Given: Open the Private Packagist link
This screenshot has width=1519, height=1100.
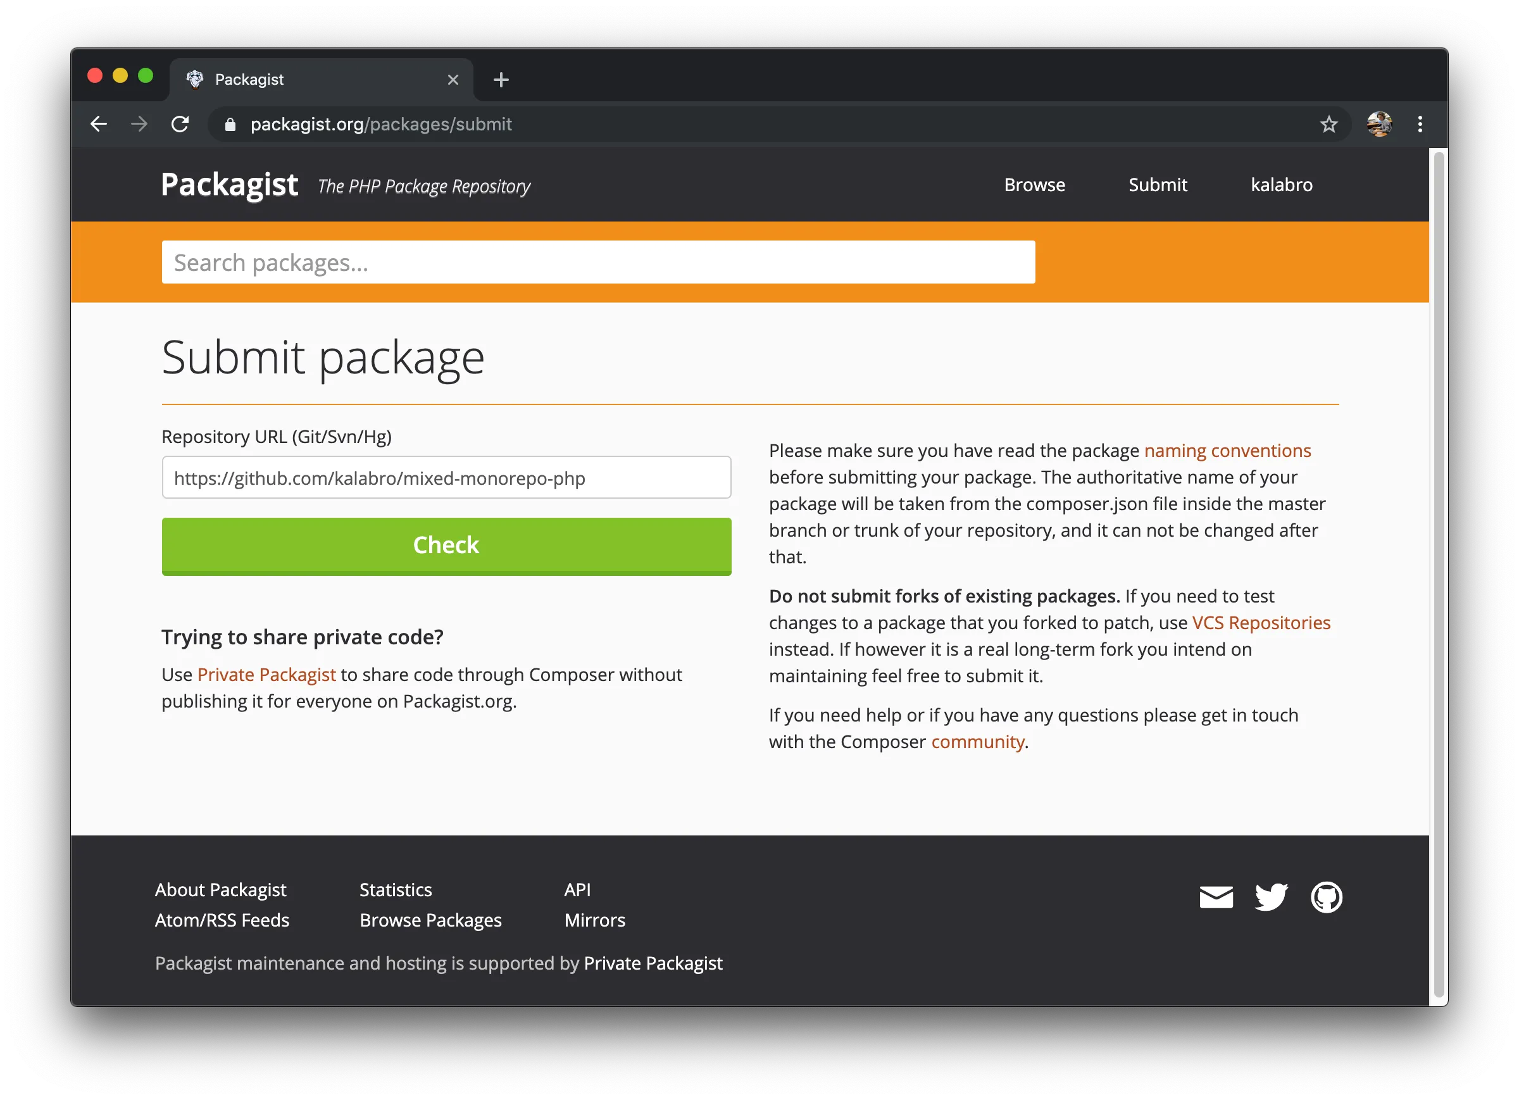Looking at the screenshot, I should pyautogui.click(x=266, y=675).
